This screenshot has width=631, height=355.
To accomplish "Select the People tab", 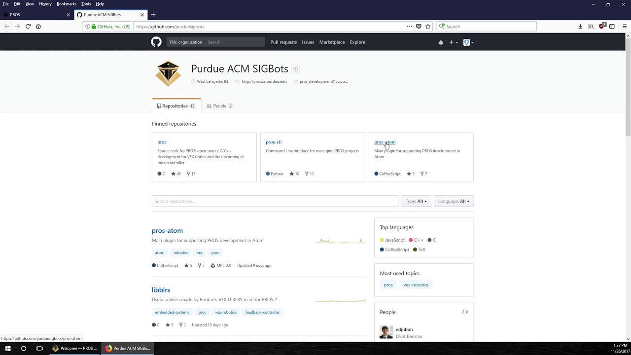I will (x=219, y=106).
